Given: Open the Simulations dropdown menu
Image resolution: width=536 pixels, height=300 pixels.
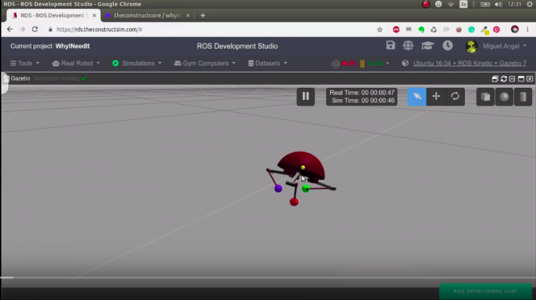Looking at the screenshot, I should coord(137,63).
